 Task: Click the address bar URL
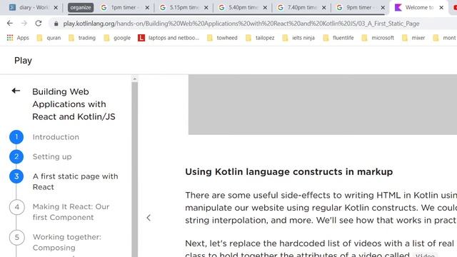[241, 24]
